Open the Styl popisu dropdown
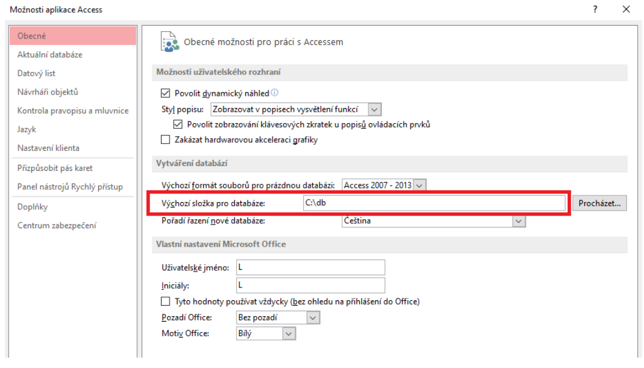Screen dimensions: 644x368 click(374, 109)
